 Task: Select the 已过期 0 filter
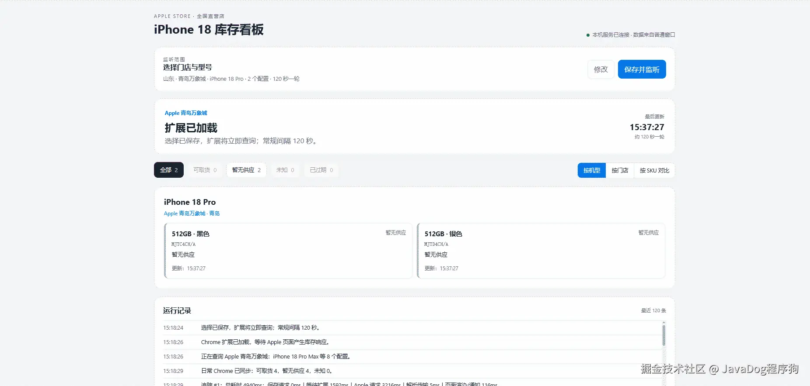[x=321, y=170]
